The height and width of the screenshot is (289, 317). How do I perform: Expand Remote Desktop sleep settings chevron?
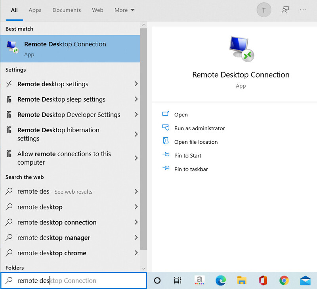pyautogui.click(x=136, y=99)
